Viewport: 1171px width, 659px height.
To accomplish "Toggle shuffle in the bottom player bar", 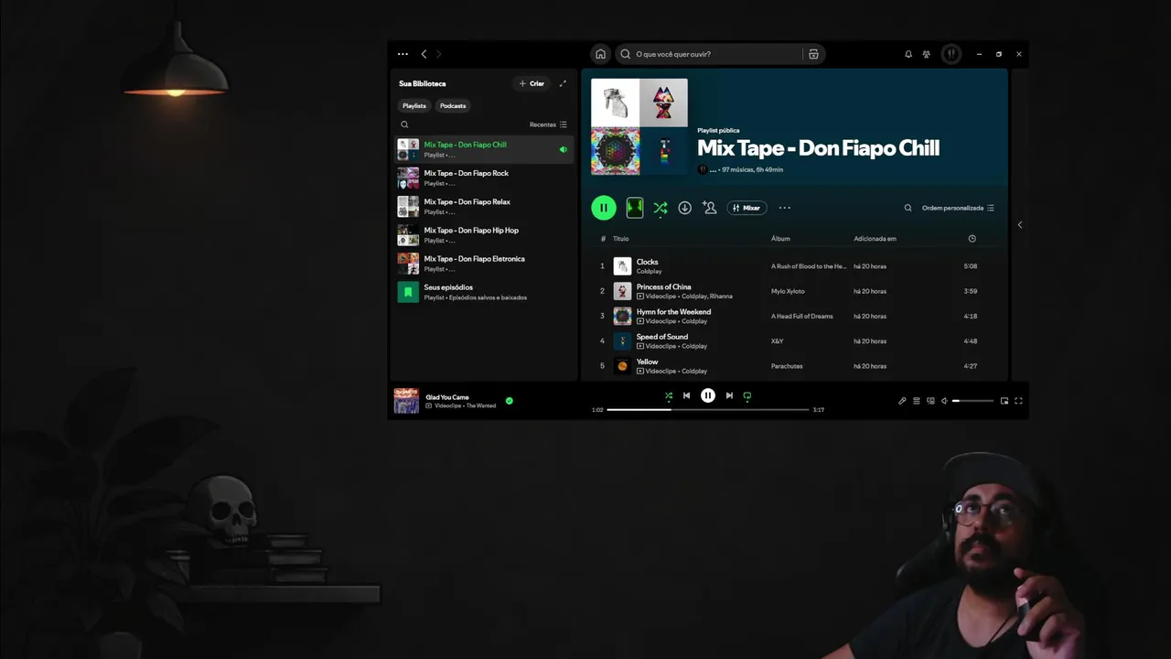I will click(669, 395).
